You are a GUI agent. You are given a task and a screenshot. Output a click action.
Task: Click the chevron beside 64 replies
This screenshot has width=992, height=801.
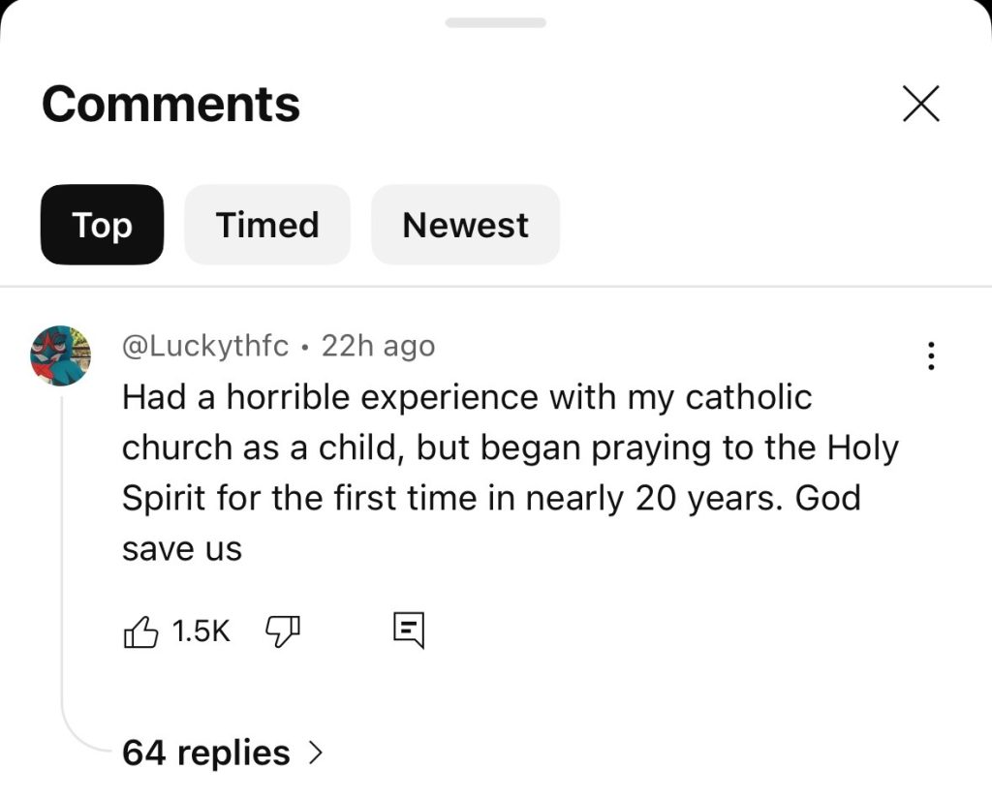(x=314, y=753)
